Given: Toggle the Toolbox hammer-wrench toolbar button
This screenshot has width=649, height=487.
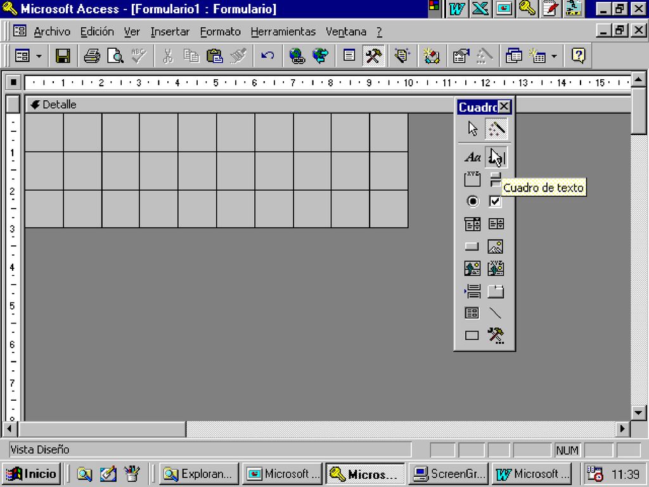Looking at the screenshot, I should click(x=373, y=56).
